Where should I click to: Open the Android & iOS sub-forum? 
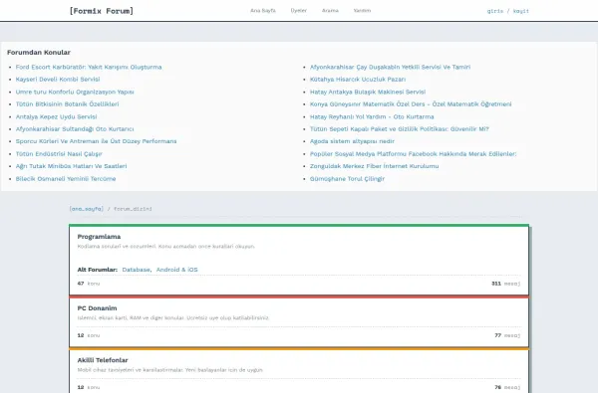[177, 270]
